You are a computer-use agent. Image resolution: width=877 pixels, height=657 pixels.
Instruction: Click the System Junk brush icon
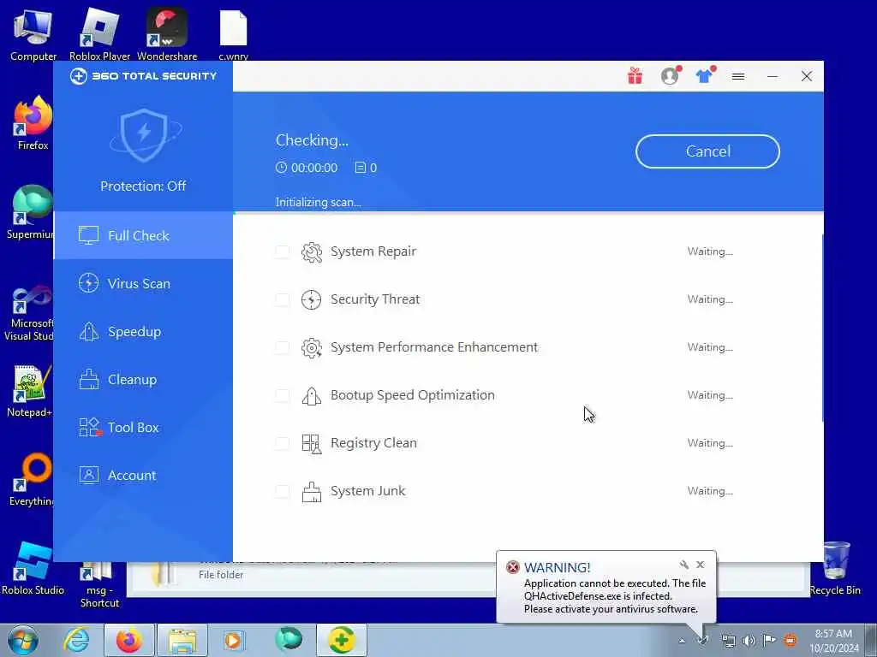312,492
